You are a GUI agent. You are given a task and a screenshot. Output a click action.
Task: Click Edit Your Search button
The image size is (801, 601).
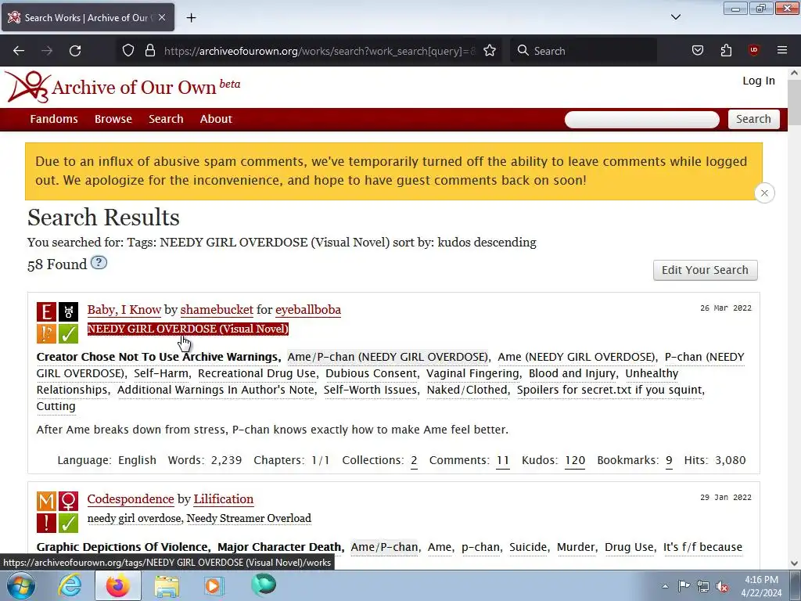(705, 270)
